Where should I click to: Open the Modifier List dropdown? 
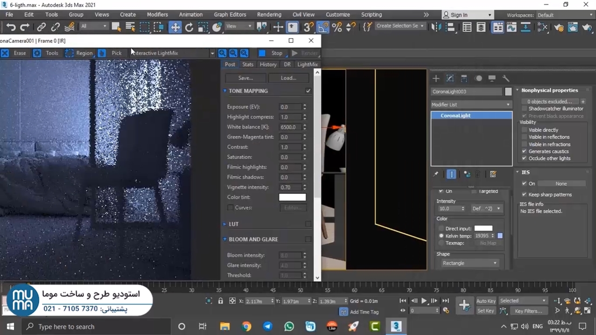coord(471,105)
